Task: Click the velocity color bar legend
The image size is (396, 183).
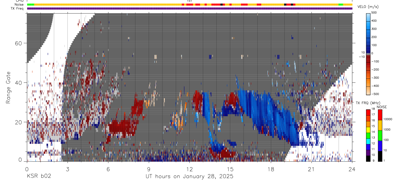Action: point(368,53)
